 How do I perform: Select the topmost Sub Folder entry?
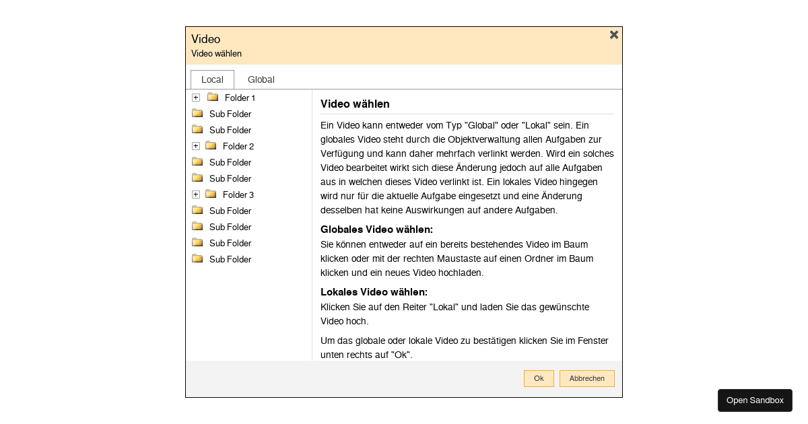(x=230, y=114)
